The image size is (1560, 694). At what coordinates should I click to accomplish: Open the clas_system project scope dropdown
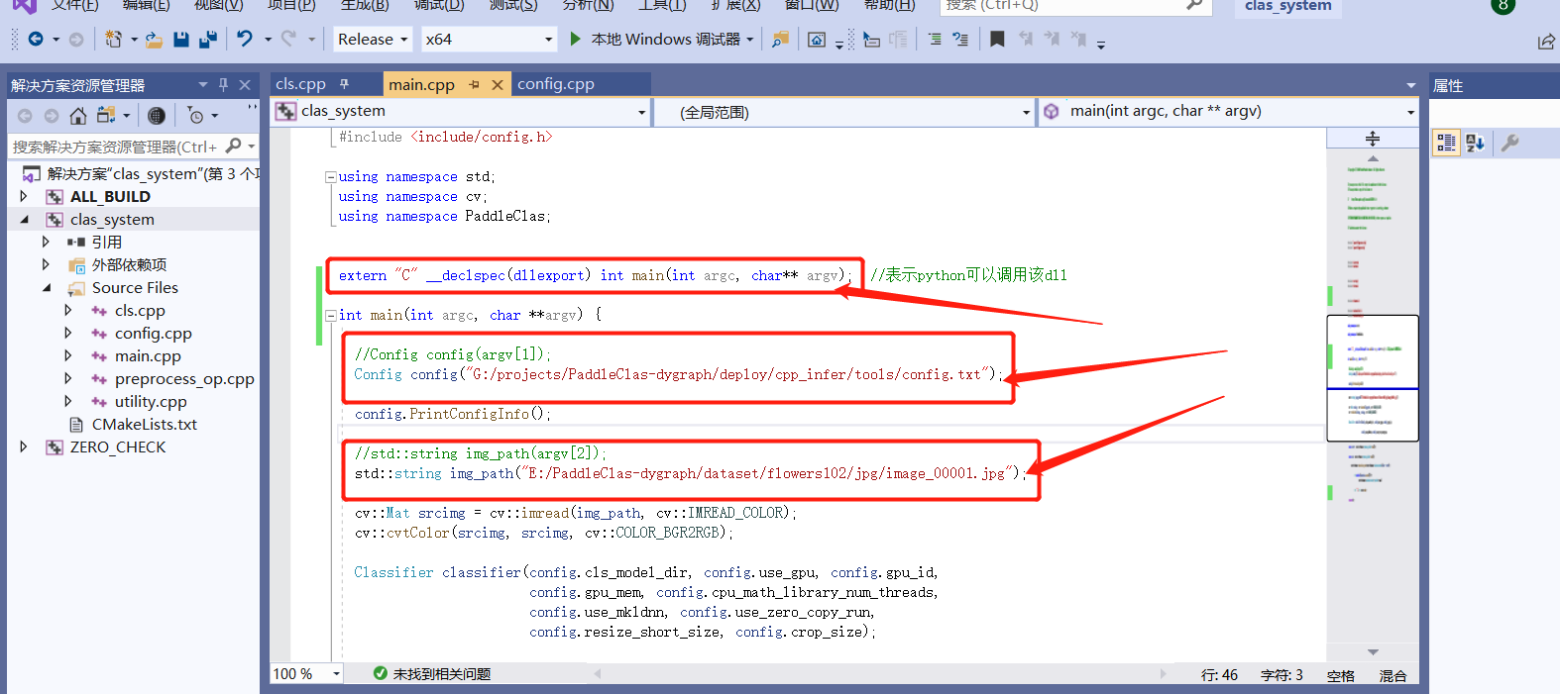461,112
